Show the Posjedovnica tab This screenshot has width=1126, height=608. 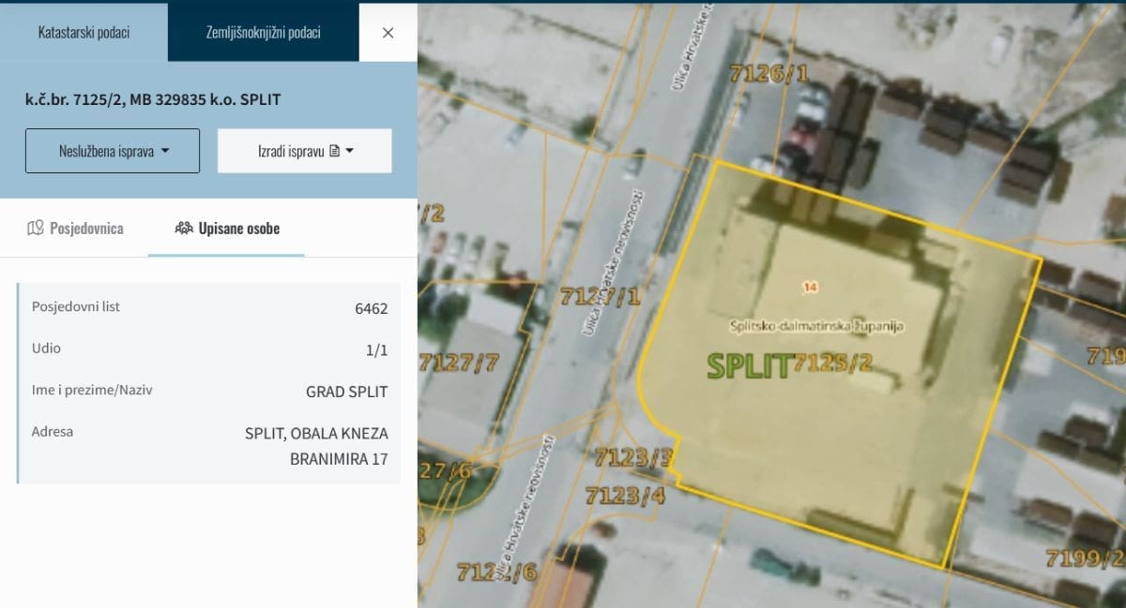pos(75,228)
